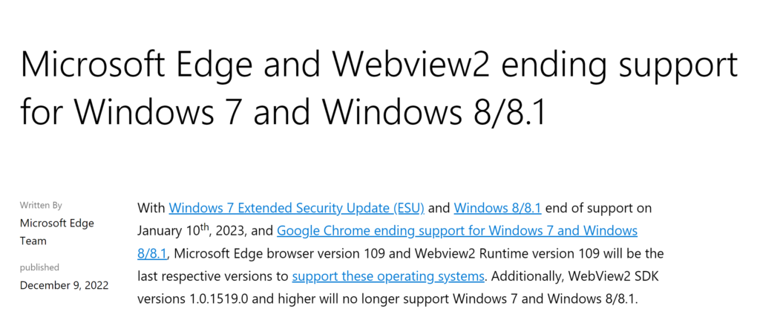Click the December 9, 2022 publish date
The width and height of the screenshot is (760, 323).
tap(64, 285)
